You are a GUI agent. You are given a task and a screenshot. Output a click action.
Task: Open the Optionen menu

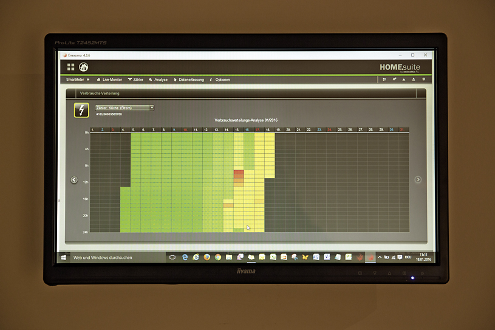click(x=220, y=80)
